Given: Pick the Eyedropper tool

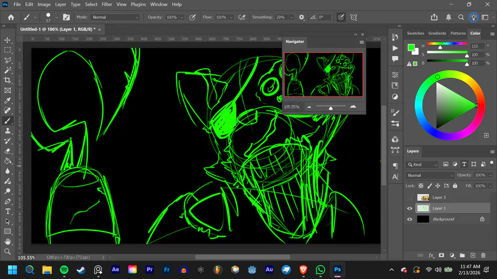Looking at the screenshot, I should [x=8, y=101].
